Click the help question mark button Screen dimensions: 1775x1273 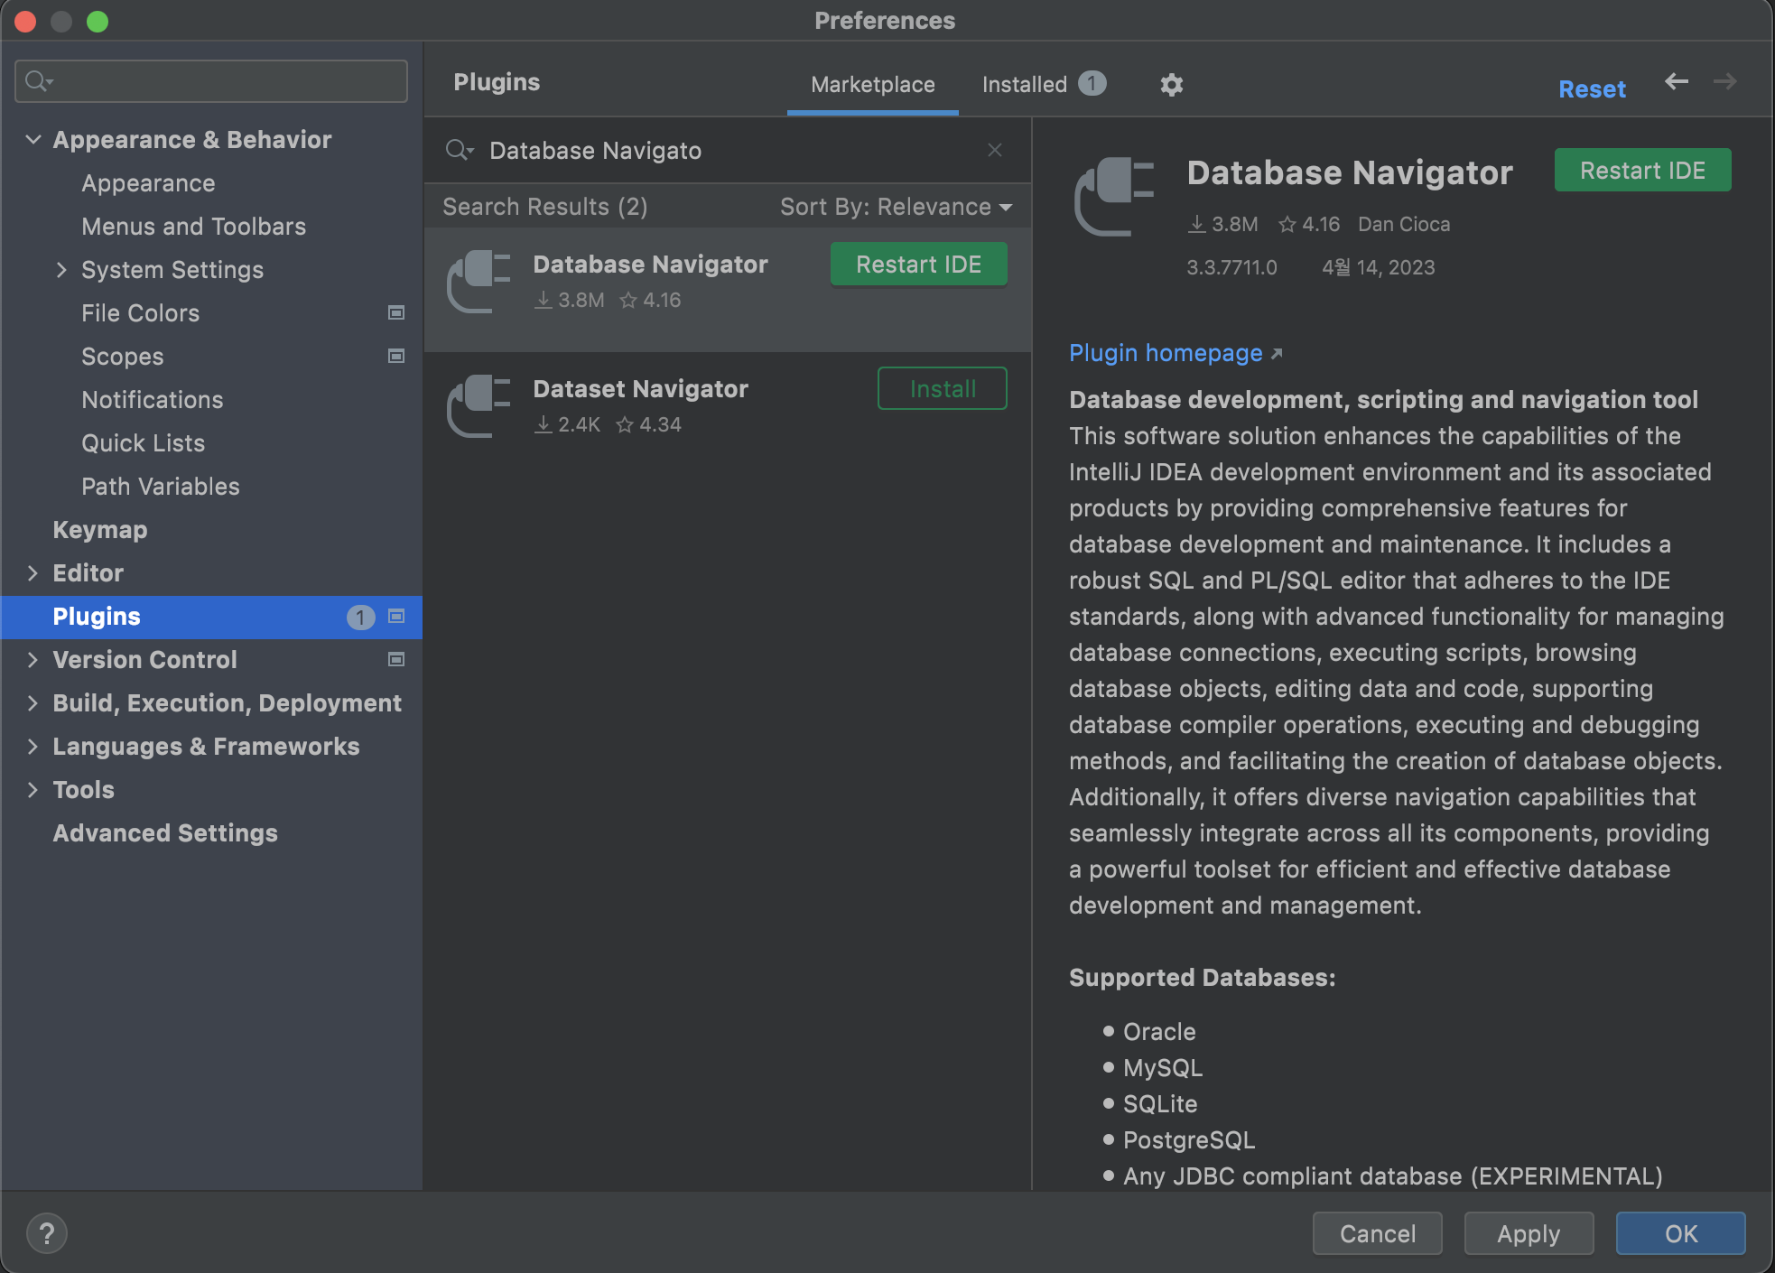47,1233
